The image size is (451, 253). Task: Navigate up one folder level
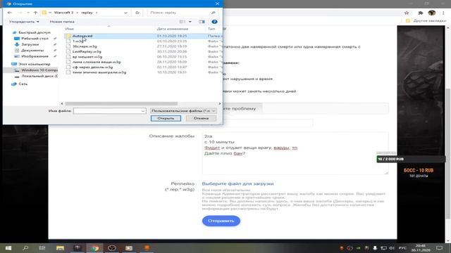35,13
